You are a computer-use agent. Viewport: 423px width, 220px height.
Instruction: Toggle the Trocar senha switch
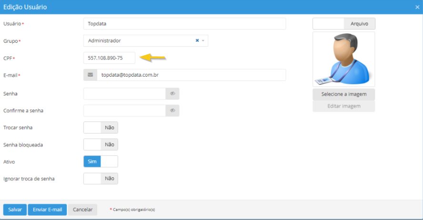tap(101, 128)
